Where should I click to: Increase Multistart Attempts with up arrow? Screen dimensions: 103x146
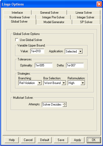point(65,103)
